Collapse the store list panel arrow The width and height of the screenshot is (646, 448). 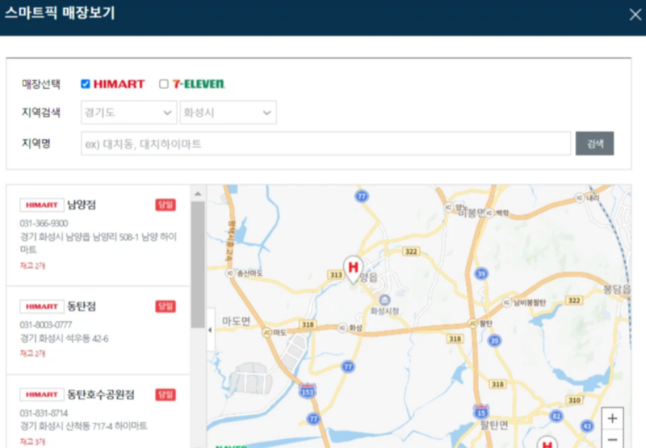211,330
